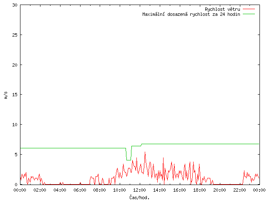Screen dimensions: 267x200
Task: Click the x-axis label 12:00
Action: [140, 190]
